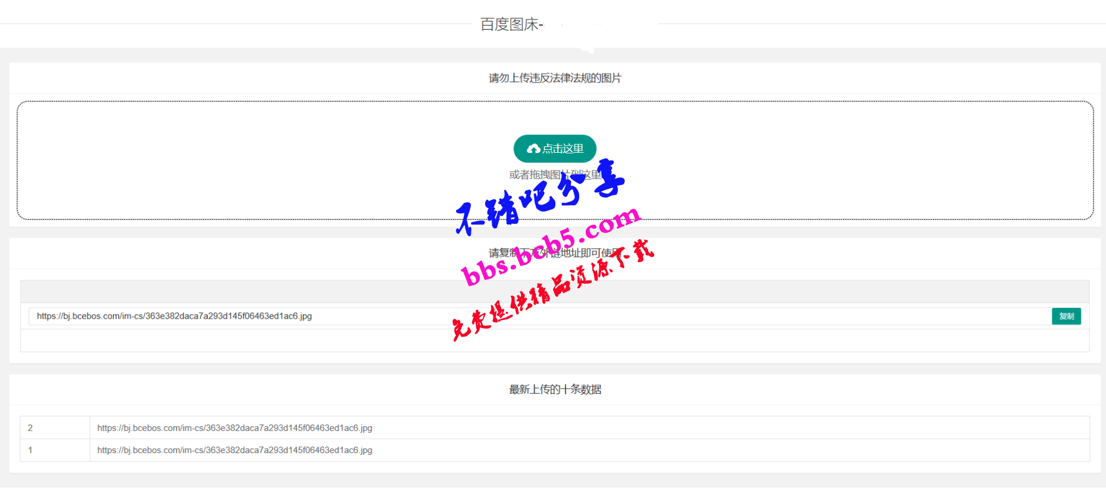Screen dimensions: 1106x503
Task: Click the cloud upload icon in the button
Action: click(533, 149)
